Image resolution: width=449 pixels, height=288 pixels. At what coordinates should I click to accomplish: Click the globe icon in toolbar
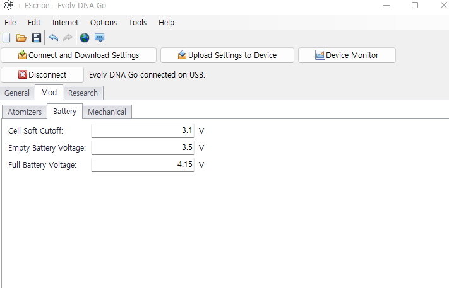coord(85,38)
